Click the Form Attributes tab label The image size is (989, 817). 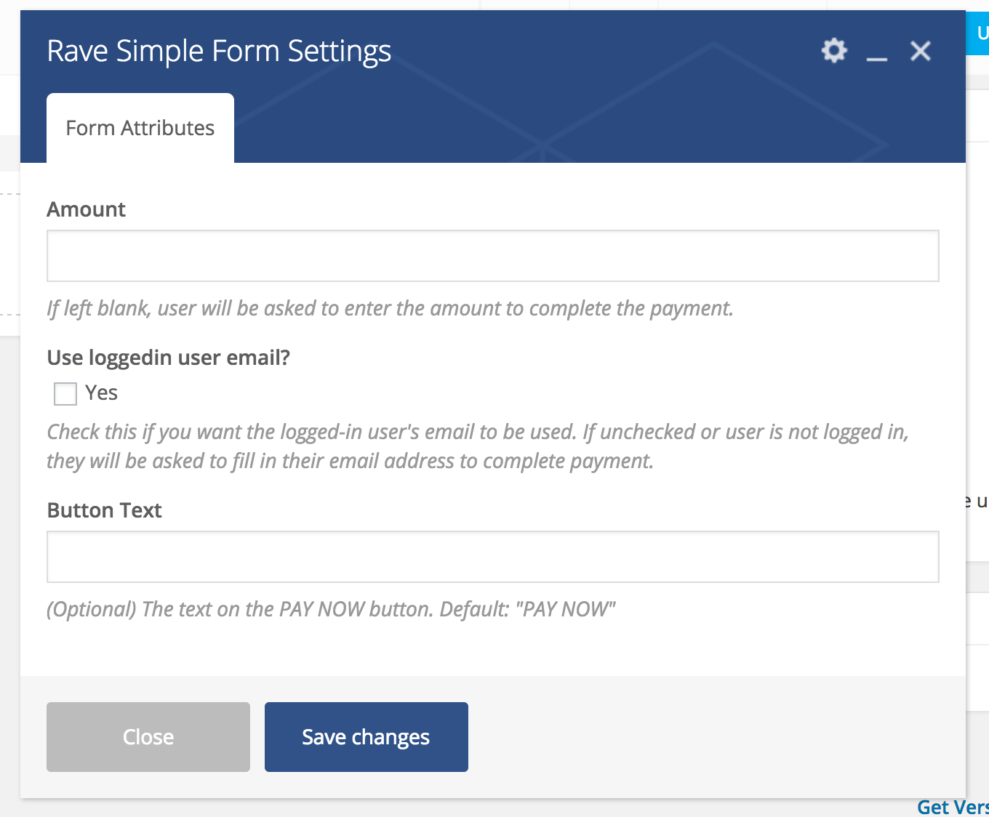pyautogui.click(x=140, y=127)
